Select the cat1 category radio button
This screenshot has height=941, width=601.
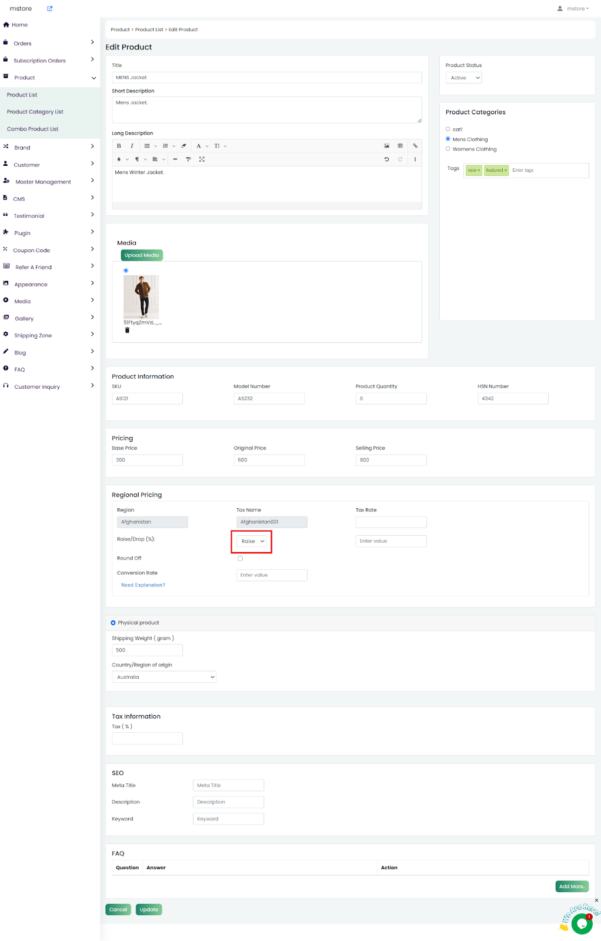(448, 129)
